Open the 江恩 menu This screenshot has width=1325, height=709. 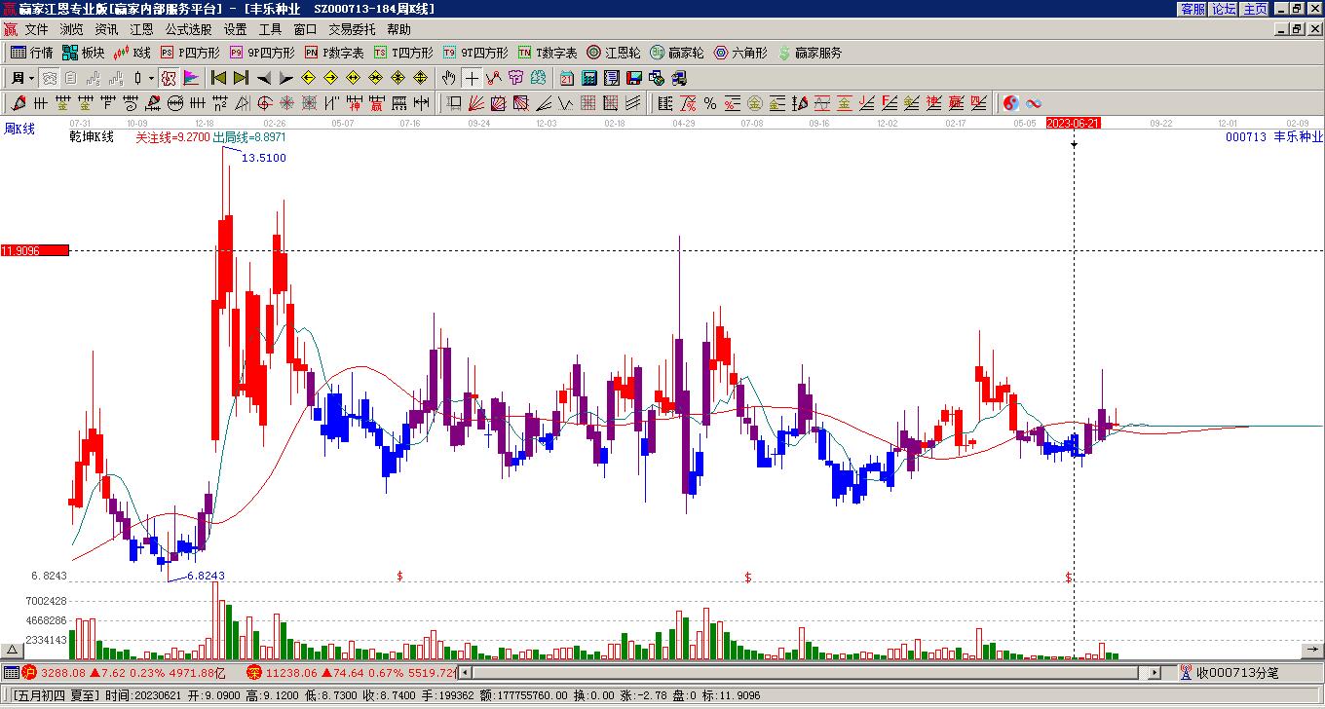(142, 30)
